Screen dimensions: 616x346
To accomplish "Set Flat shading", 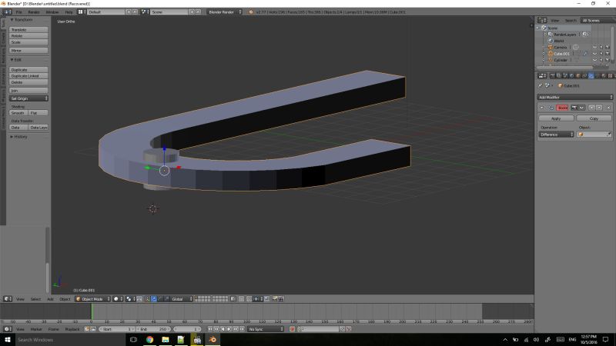I will tap(38, 113).
